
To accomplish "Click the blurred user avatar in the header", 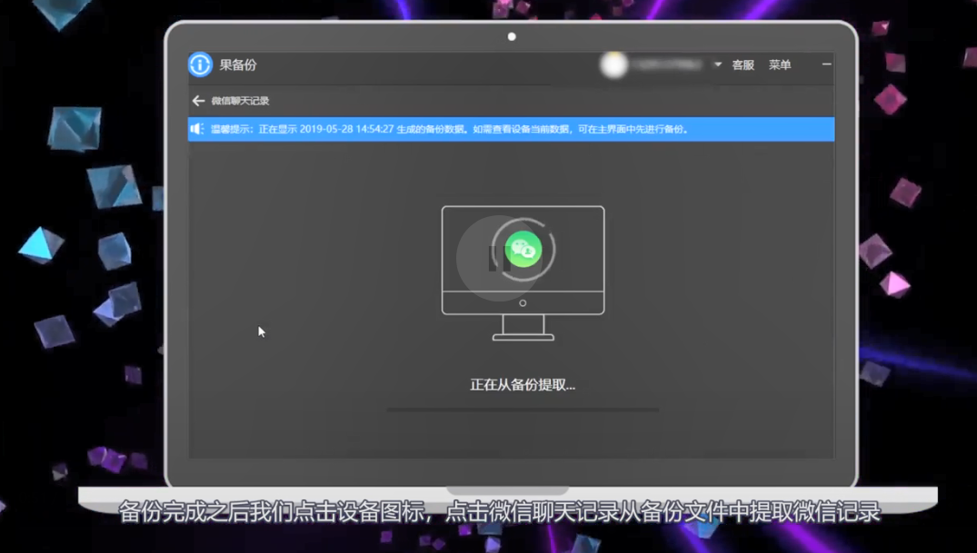I will pyautogui.click(x=613, y=64).
